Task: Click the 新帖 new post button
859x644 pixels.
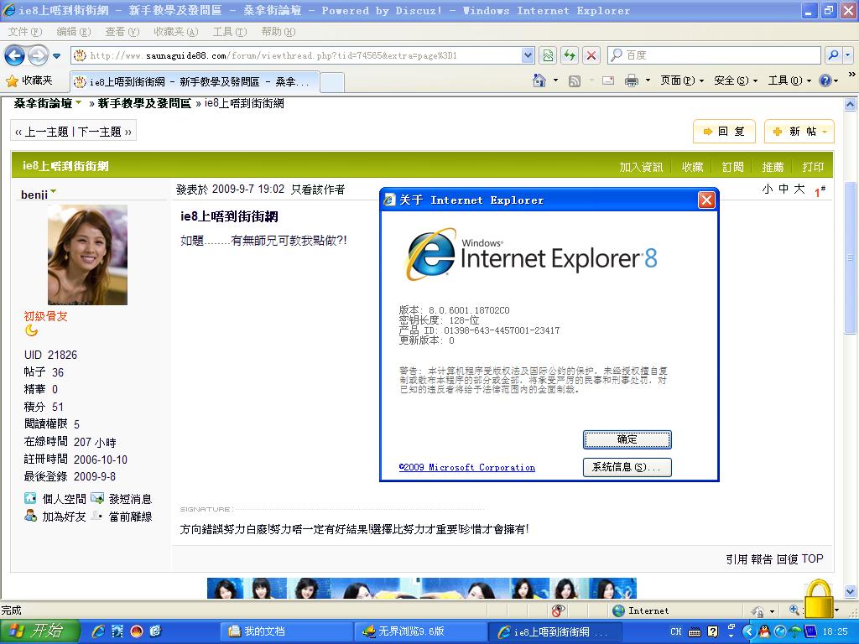Action: tap(799, 132)
